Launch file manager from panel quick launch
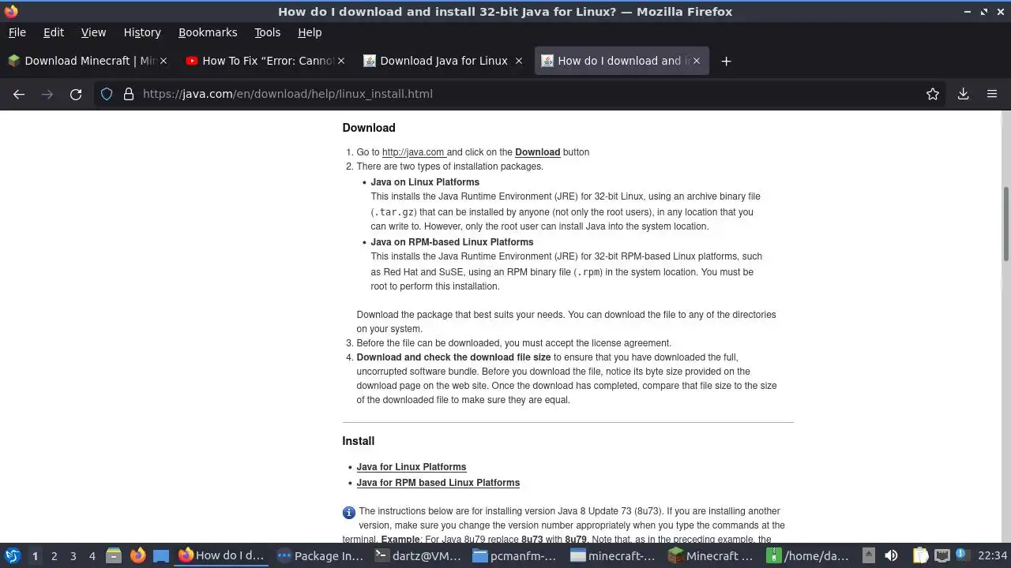The width and height of the screenshot is (1011, 568). 114,555
